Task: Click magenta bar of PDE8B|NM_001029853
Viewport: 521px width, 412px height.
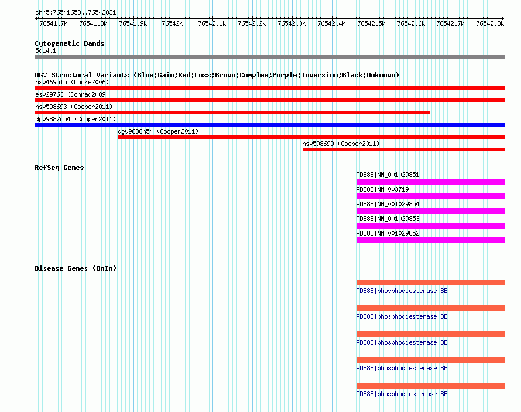Action: coord(430,226)
